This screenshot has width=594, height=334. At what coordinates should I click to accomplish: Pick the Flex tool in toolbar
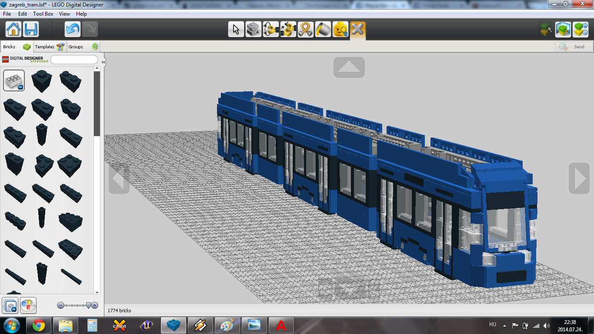(x=305, y=30)
